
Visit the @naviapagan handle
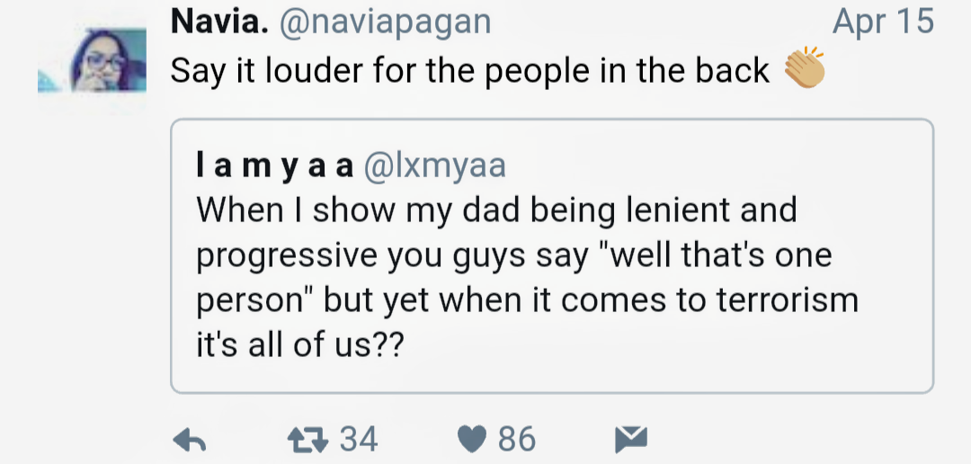[387, 22]
